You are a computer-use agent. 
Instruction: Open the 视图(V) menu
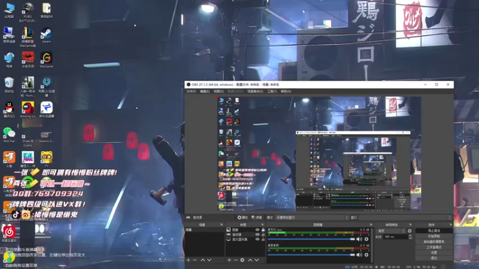(219, 91)
